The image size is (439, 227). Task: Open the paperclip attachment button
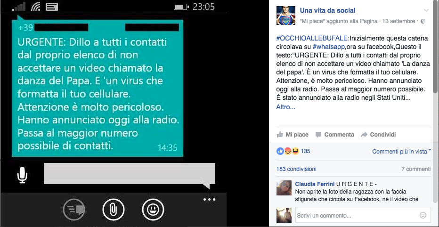point(114,210)
